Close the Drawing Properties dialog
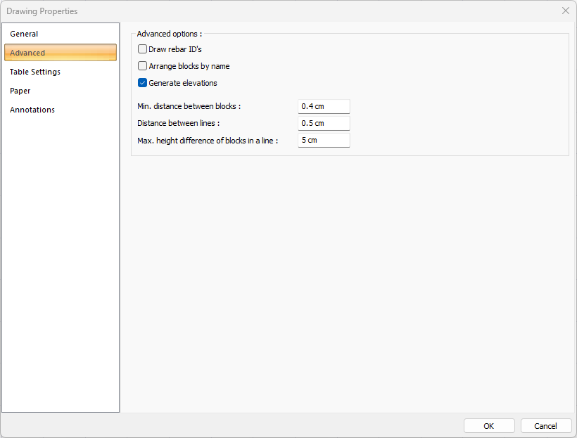 pyautogui.click(x=566, y=11)
